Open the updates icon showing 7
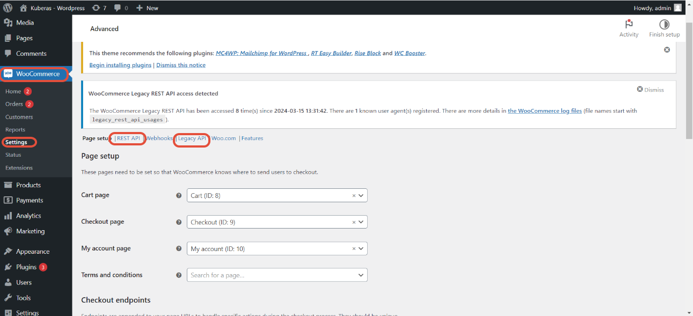The image size is (693, 316). coord(96,8)
